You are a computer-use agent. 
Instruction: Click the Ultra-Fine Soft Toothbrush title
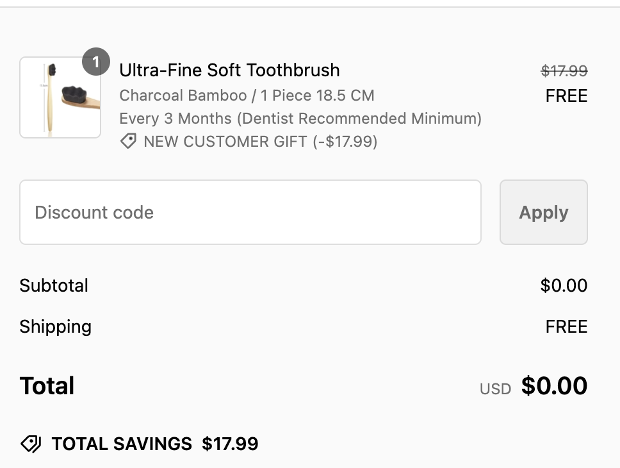pos(229,70)
